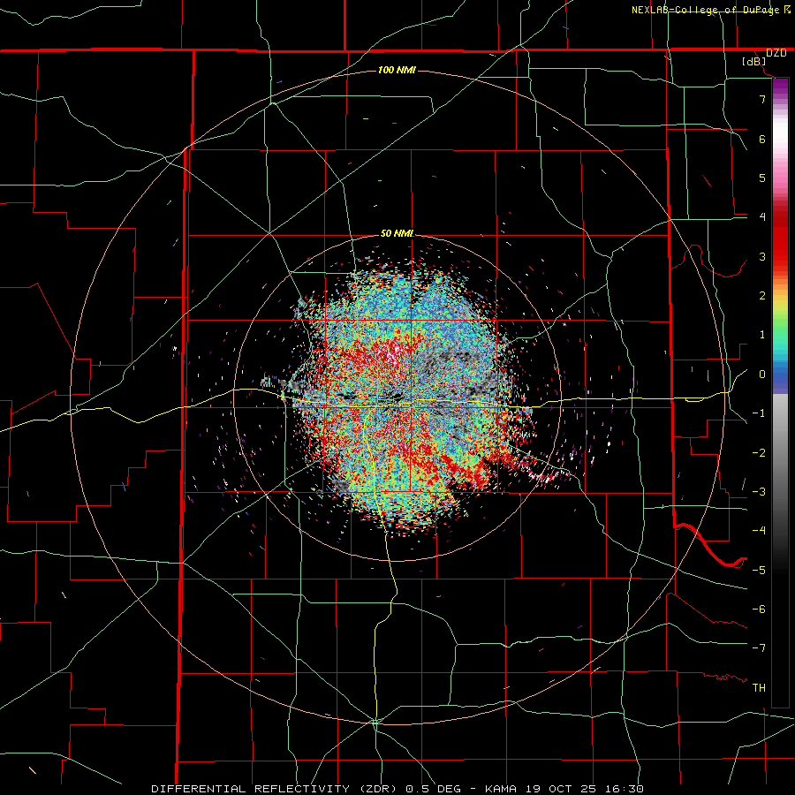Click the TH threshold label on legend
The width and height of the screenshot is (795, 795).
759,687
